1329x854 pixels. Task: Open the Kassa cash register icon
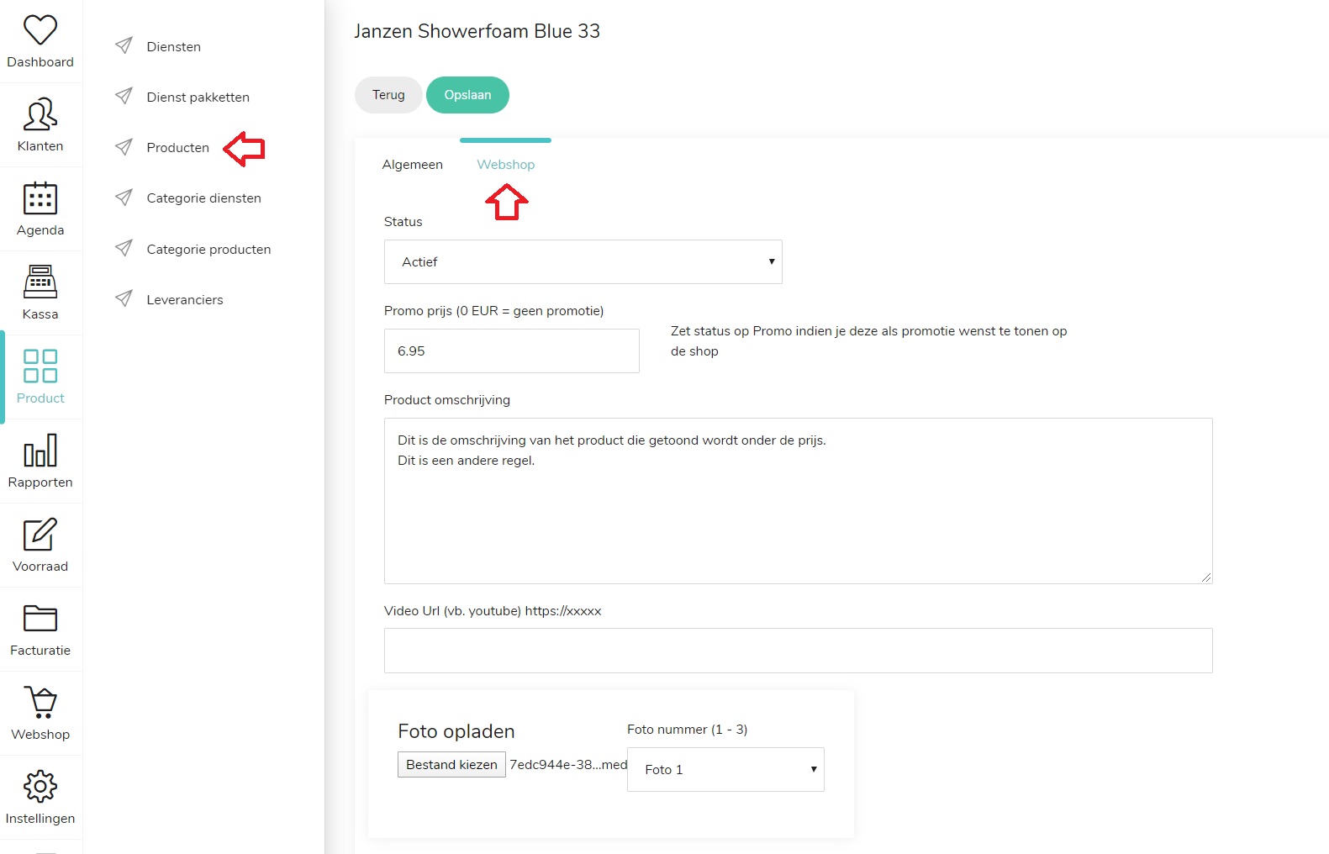[x=40, y=282]
